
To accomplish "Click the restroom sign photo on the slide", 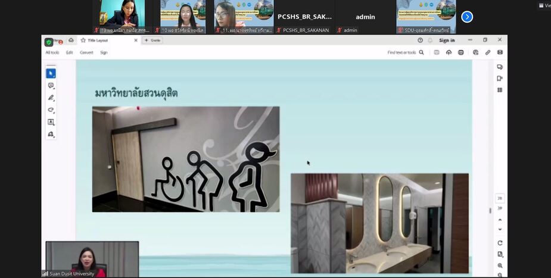I will tap(186, 159).
